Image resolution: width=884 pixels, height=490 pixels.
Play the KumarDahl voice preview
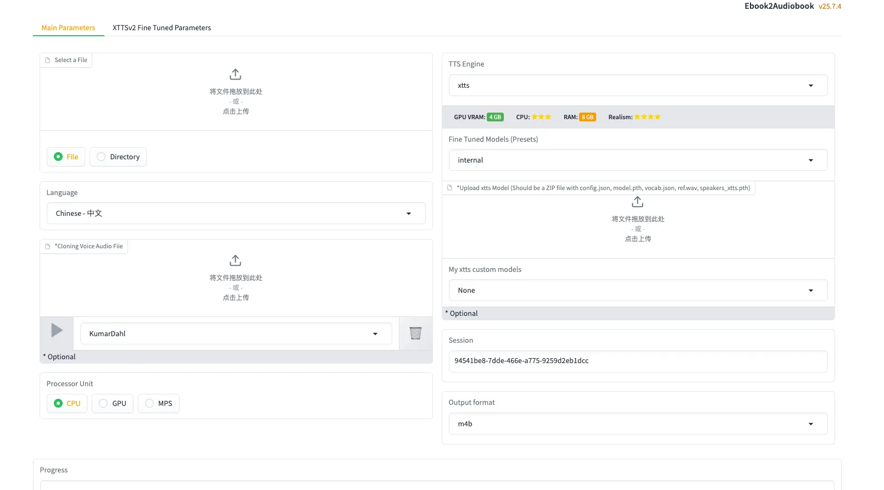tap(57, 330)
